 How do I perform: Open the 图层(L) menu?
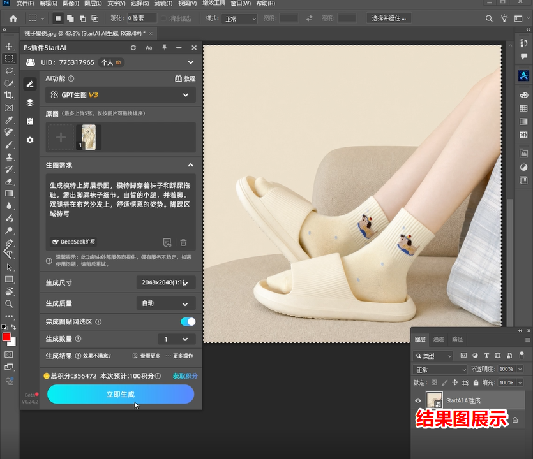[93, 3]
